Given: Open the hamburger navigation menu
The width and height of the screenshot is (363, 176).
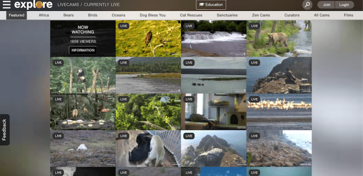Looking at the screenshot, I should (7, 5).
